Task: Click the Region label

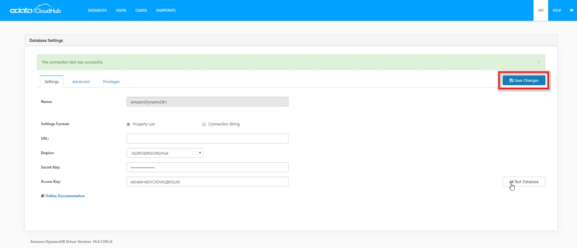Action: 48,153
